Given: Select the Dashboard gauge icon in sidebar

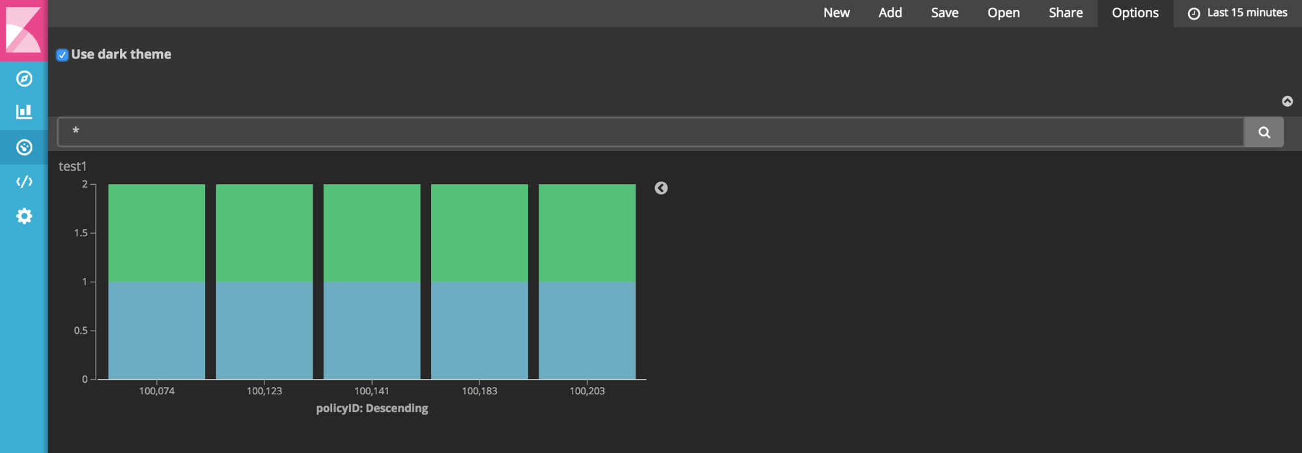Looking at the screenshot, I should click(24, 147).
